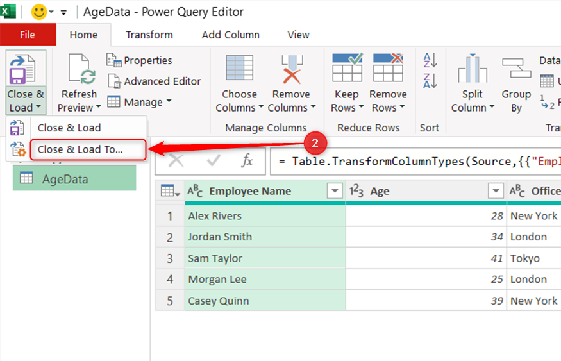Switch to the View tab
Screen dimensions: 561x361
click(x=298, y=35)
